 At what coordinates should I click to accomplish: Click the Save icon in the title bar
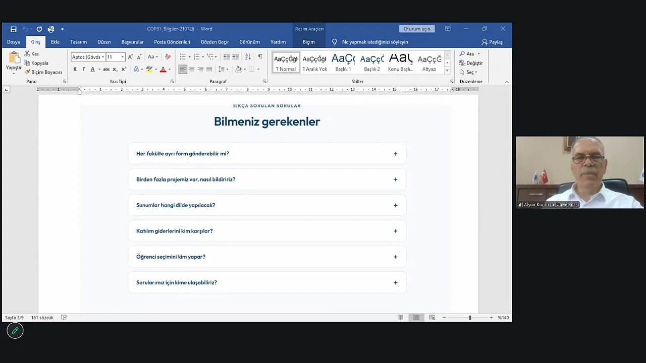[x=14, y=29]
